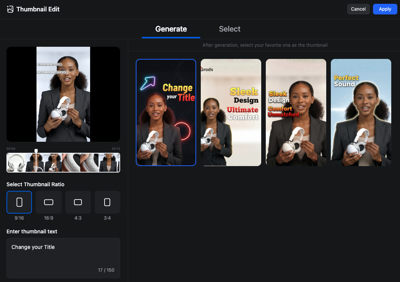
Task: Click the Thumbnail Edit image icon
Action: point(10,9)
